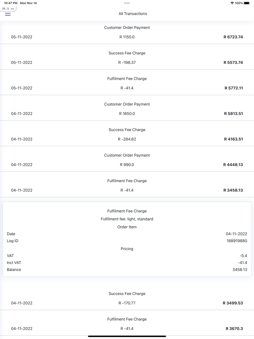
Task: Tap the 35.5 ms debug overlay
Action: click(x=8, y=9)
